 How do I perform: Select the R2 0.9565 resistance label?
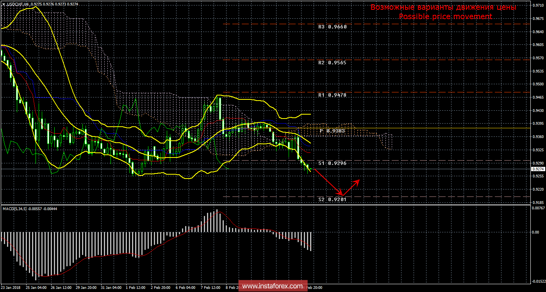(x=332, y=62)
